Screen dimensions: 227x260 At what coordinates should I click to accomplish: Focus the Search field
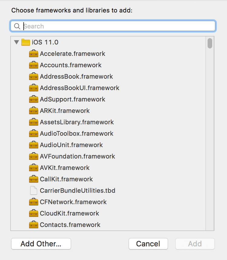coord(113,26)
